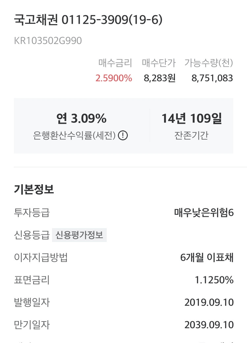Click the 매수금리 value 2.5900%

tap(114, 78)
